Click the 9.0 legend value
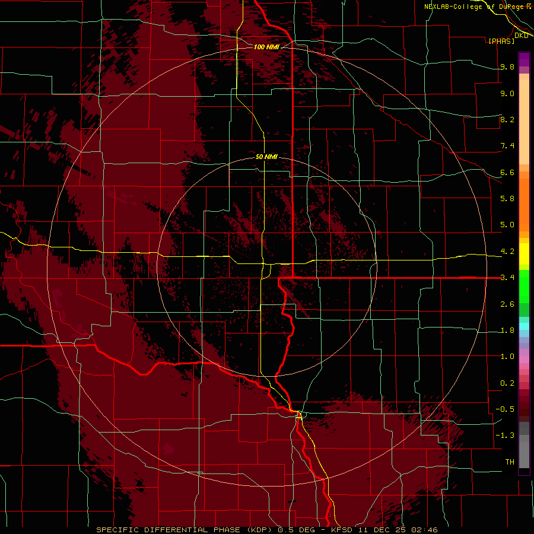This screenshot has width=534, height=534. (x=507, y=93)
